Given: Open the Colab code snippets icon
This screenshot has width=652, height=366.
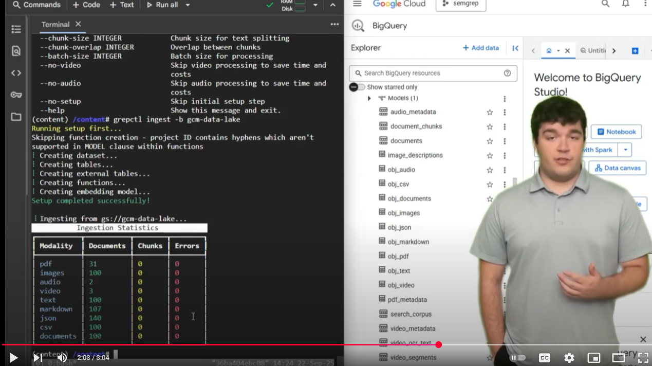Looking at the screenshot, I should click(x=16, y=73).
